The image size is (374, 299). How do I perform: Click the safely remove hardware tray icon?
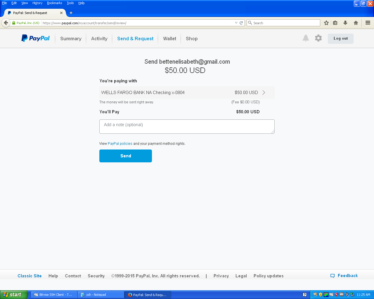[x=352, y=295]
